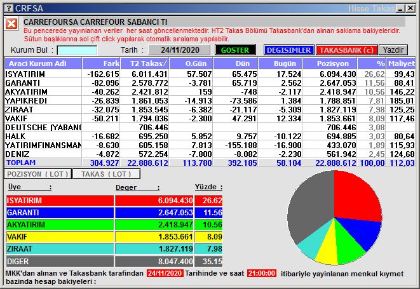
Task: Click HALK Pozisyon value 694.885
Action: pos(341,136)
